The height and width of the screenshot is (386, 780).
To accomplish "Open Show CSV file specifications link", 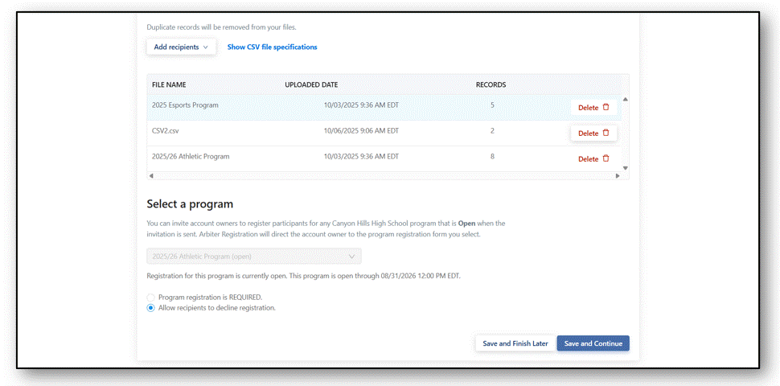I will (x=272, y=47).
